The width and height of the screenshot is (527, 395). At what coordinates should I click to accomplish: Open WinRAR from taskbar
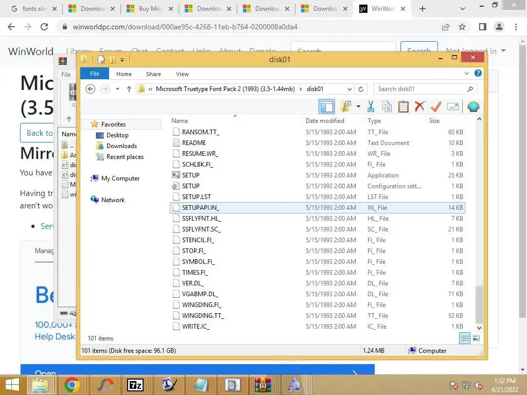[x=263, y=385]
